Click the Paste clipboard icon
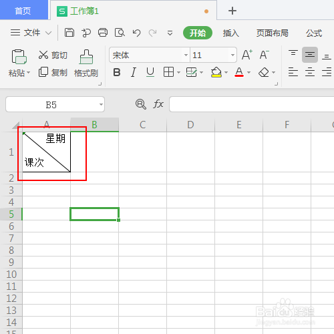 click(x=19, y=57)
